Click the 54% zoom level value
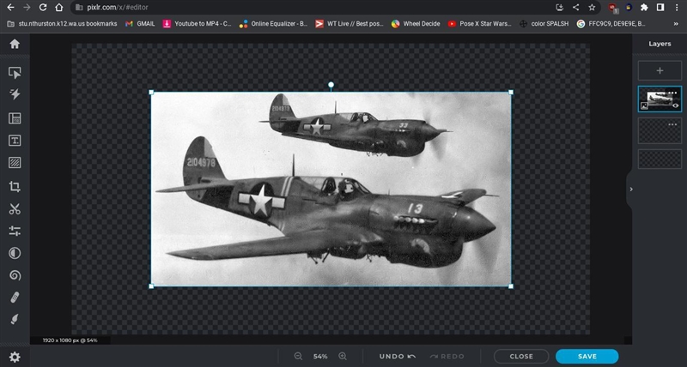 [320, 357]
